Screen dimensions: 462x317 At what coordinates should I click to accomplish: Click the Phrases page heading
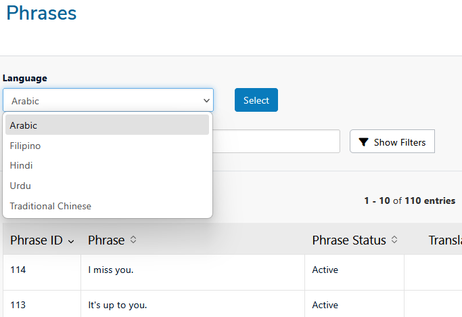click(x=41, y=13)
